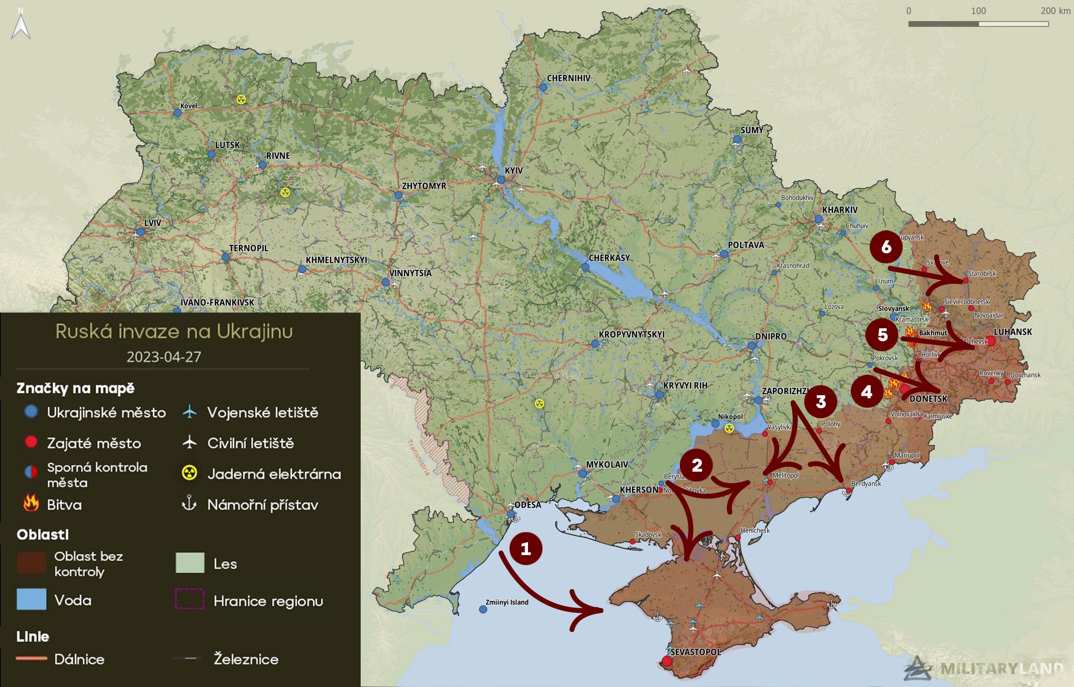The width and height of the screenshot is (1074, 687).
Task: Click the large red dot at Sevastopol
Action: click(666, 662)
